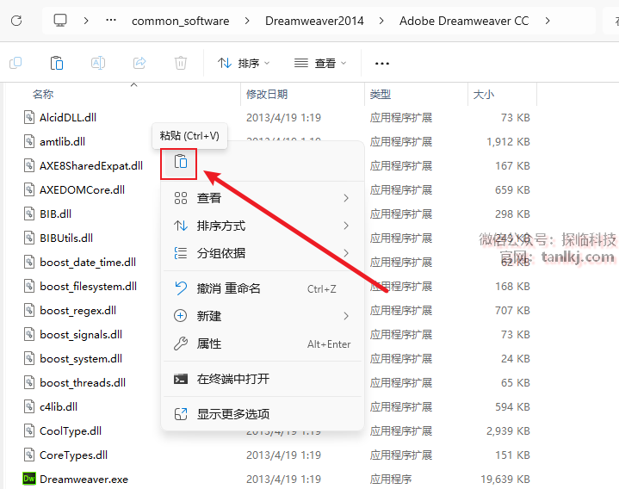Screen dimensions: 619x489
Task: Select file name amtlib.dll
Action: [62, 141]
